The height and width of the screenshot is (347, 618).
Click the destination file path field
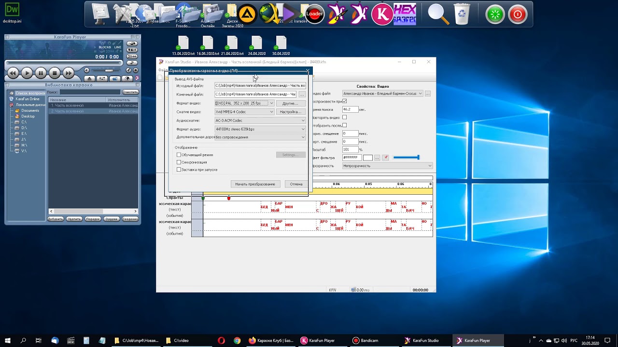[x=256, y=94]
